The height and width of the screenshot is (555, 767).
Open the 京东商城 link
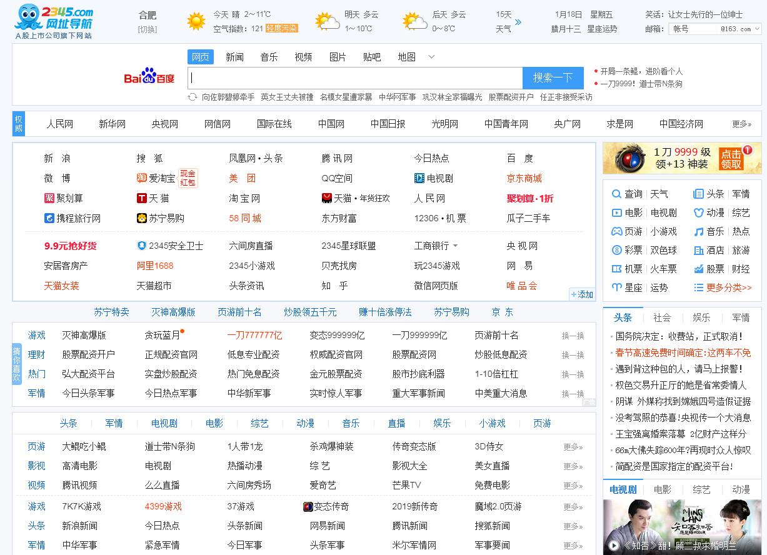[524, 178]
